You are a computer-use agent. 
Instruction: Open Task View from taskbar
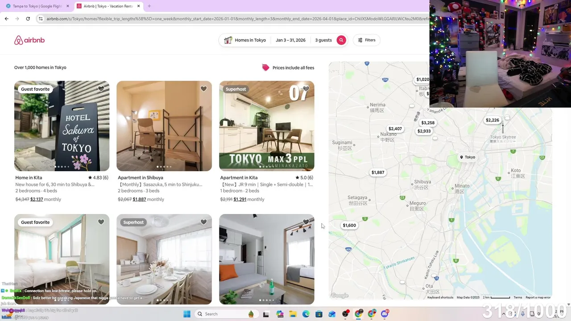pyautogui.click(x=266, y=314)
